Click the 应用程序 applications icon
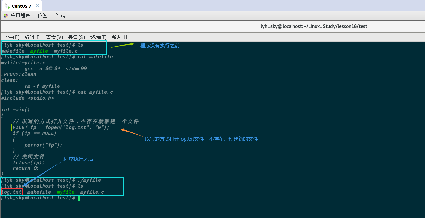Image resolution: width=425 pixels, height=218 pixels. [x=6, y=16]
